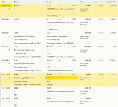This screenshot has height=107, width=118.
Task: Select credit account 43 cell
Action: (x=48, y=19)
